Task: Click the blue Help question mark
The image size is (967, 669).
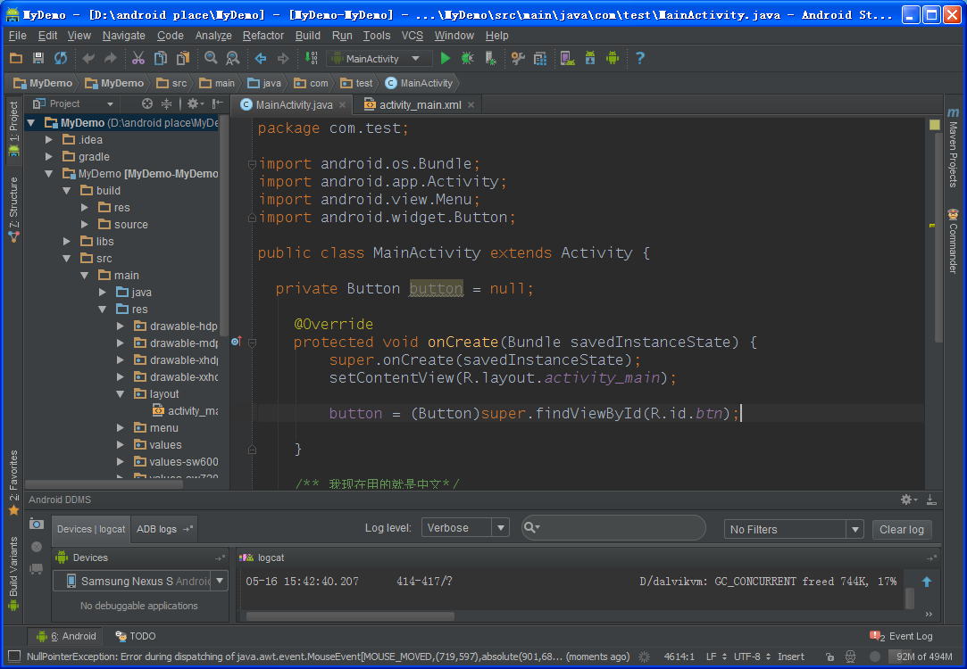Action: point(640,59)
